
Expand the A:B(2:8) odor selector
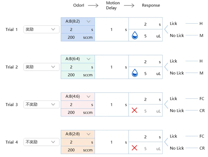(78, 134)
